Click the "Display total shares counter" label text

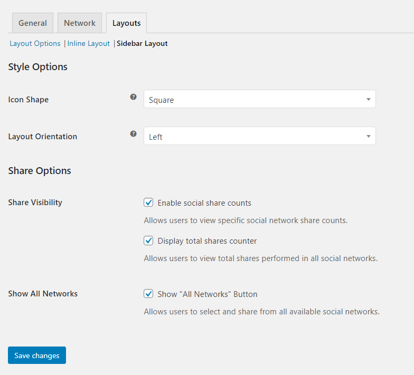click(x=207, y=241)
